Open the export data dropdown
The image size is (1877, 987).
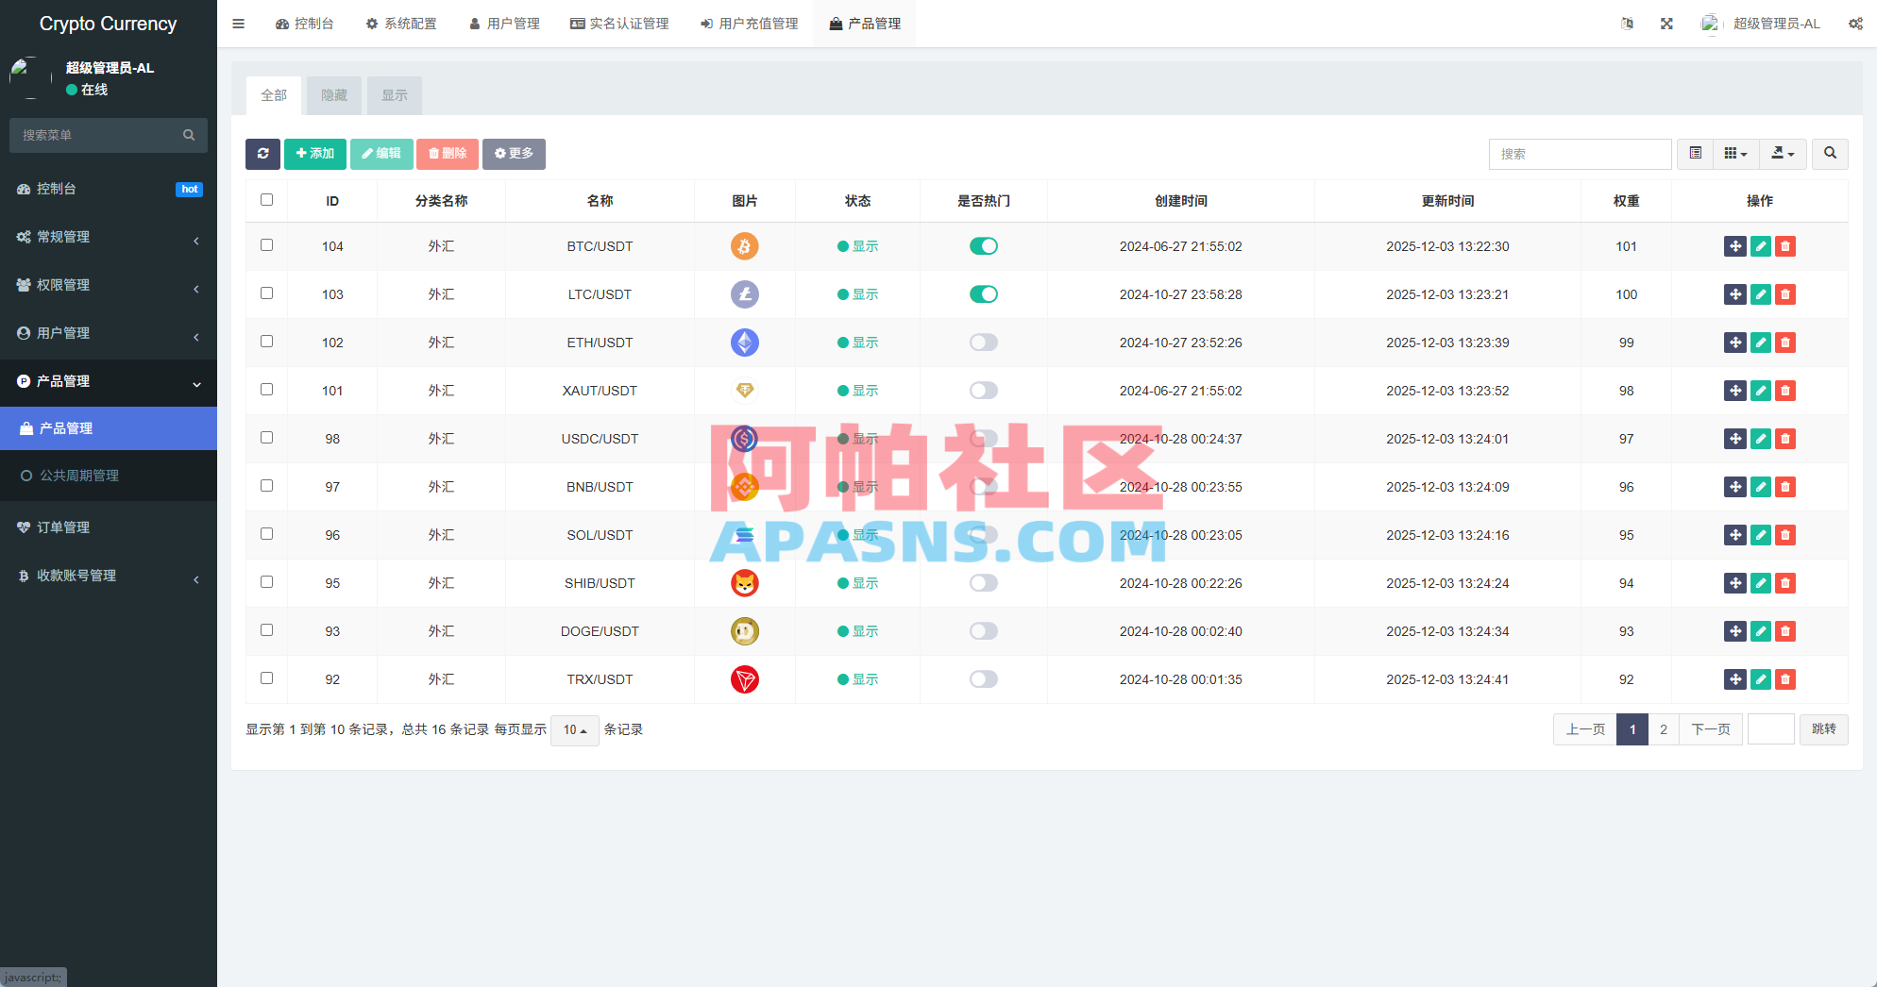tap(1784, 154)
